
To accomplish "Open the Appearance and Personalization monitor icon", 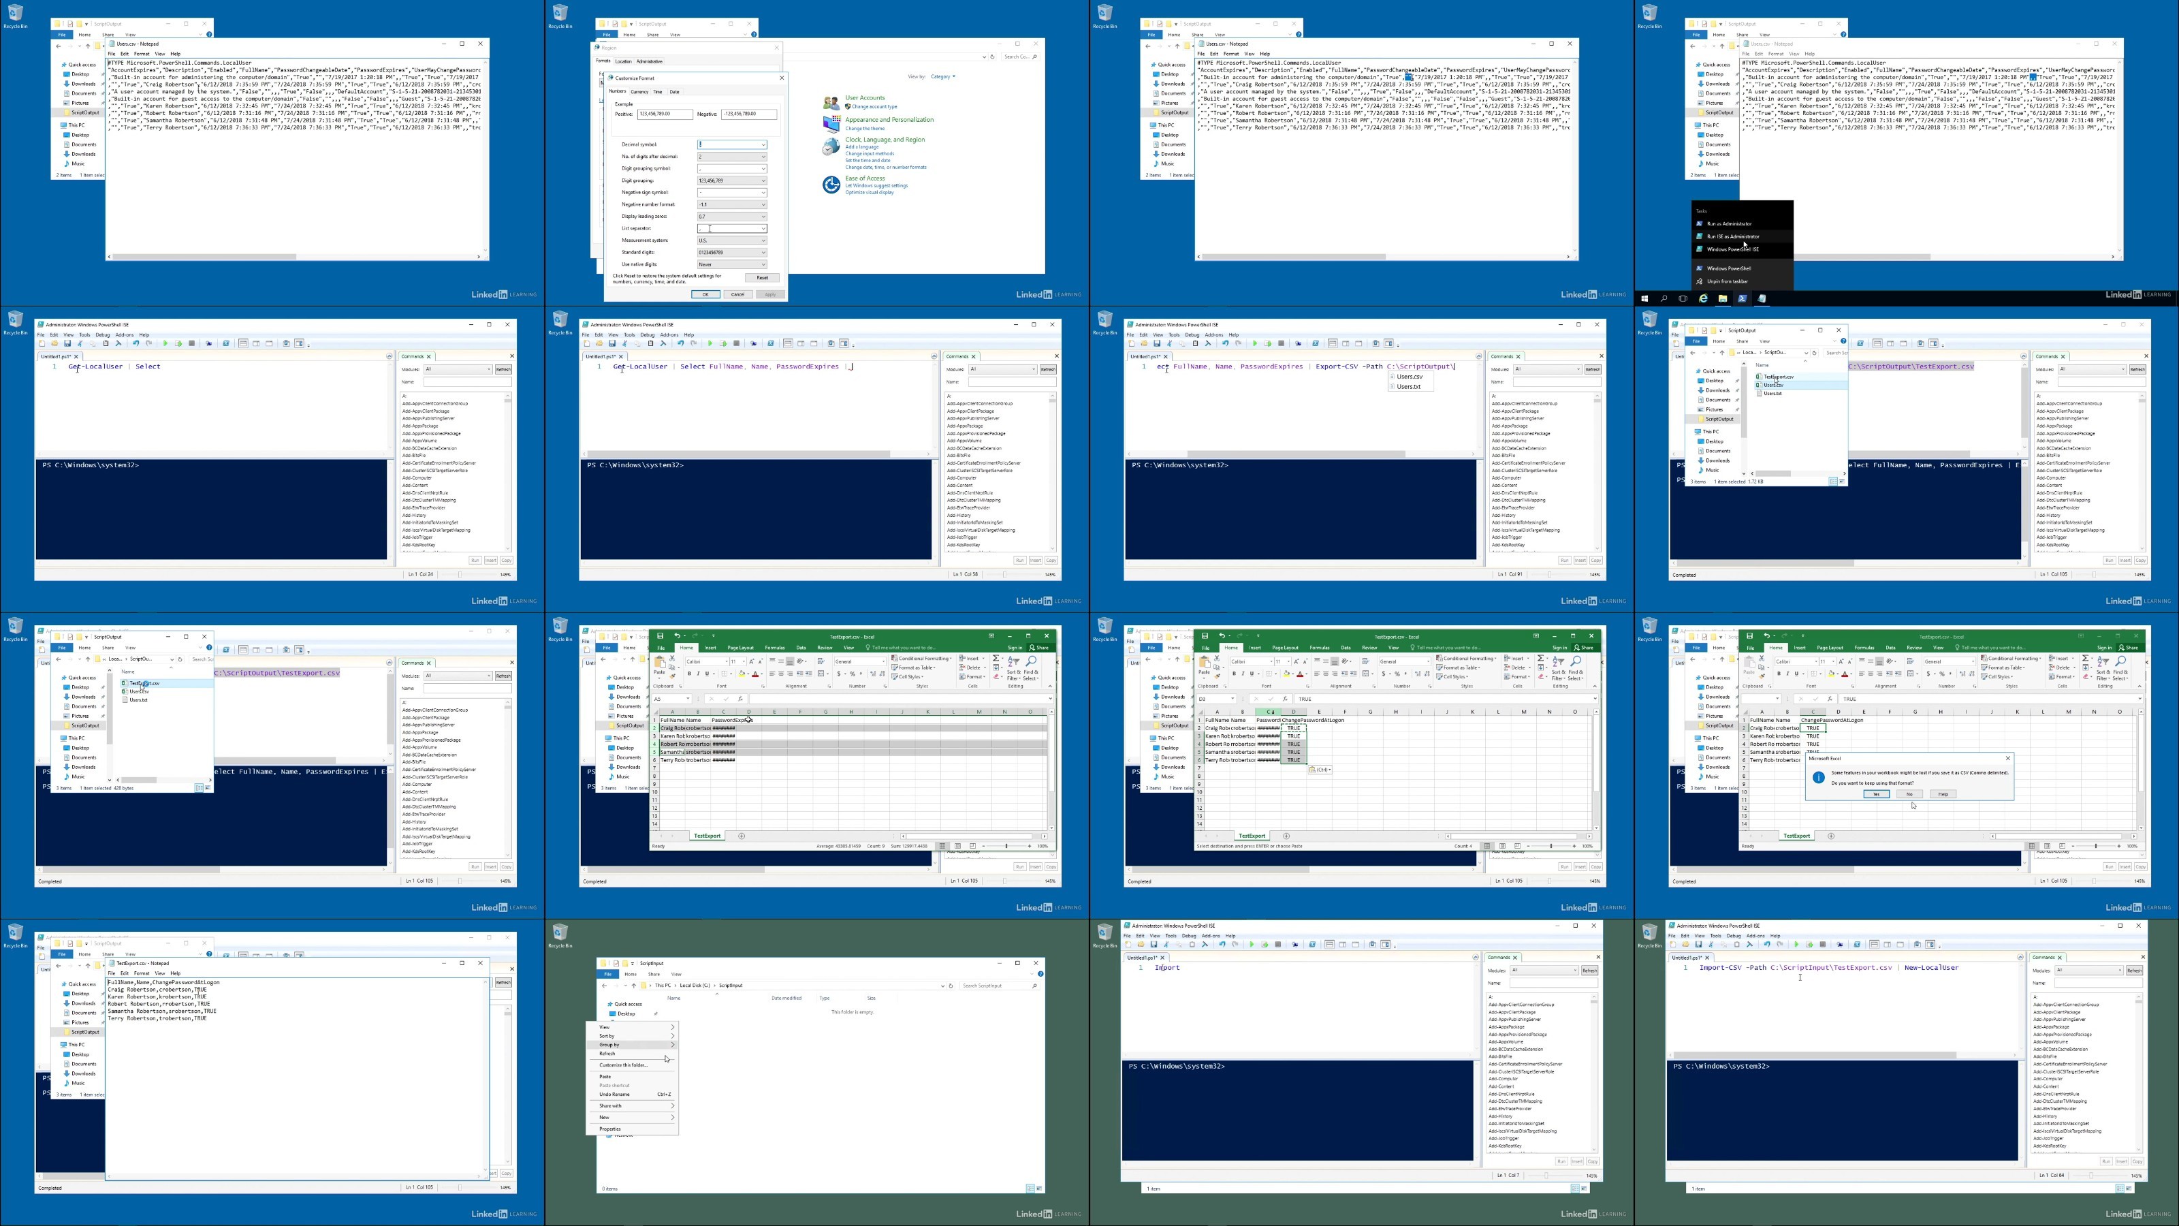I will [x=831, y=125].
